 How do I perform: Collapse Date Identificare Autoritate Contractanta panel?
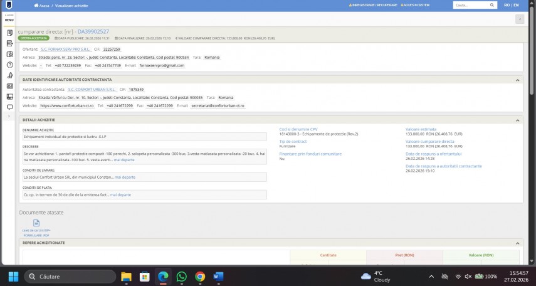click(x=518, y=80)
